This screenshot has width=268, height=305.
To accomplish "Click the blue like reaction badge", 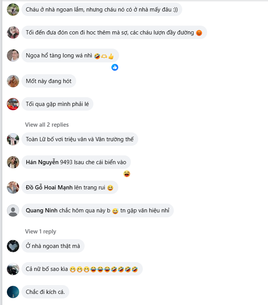I will (115, 67).
